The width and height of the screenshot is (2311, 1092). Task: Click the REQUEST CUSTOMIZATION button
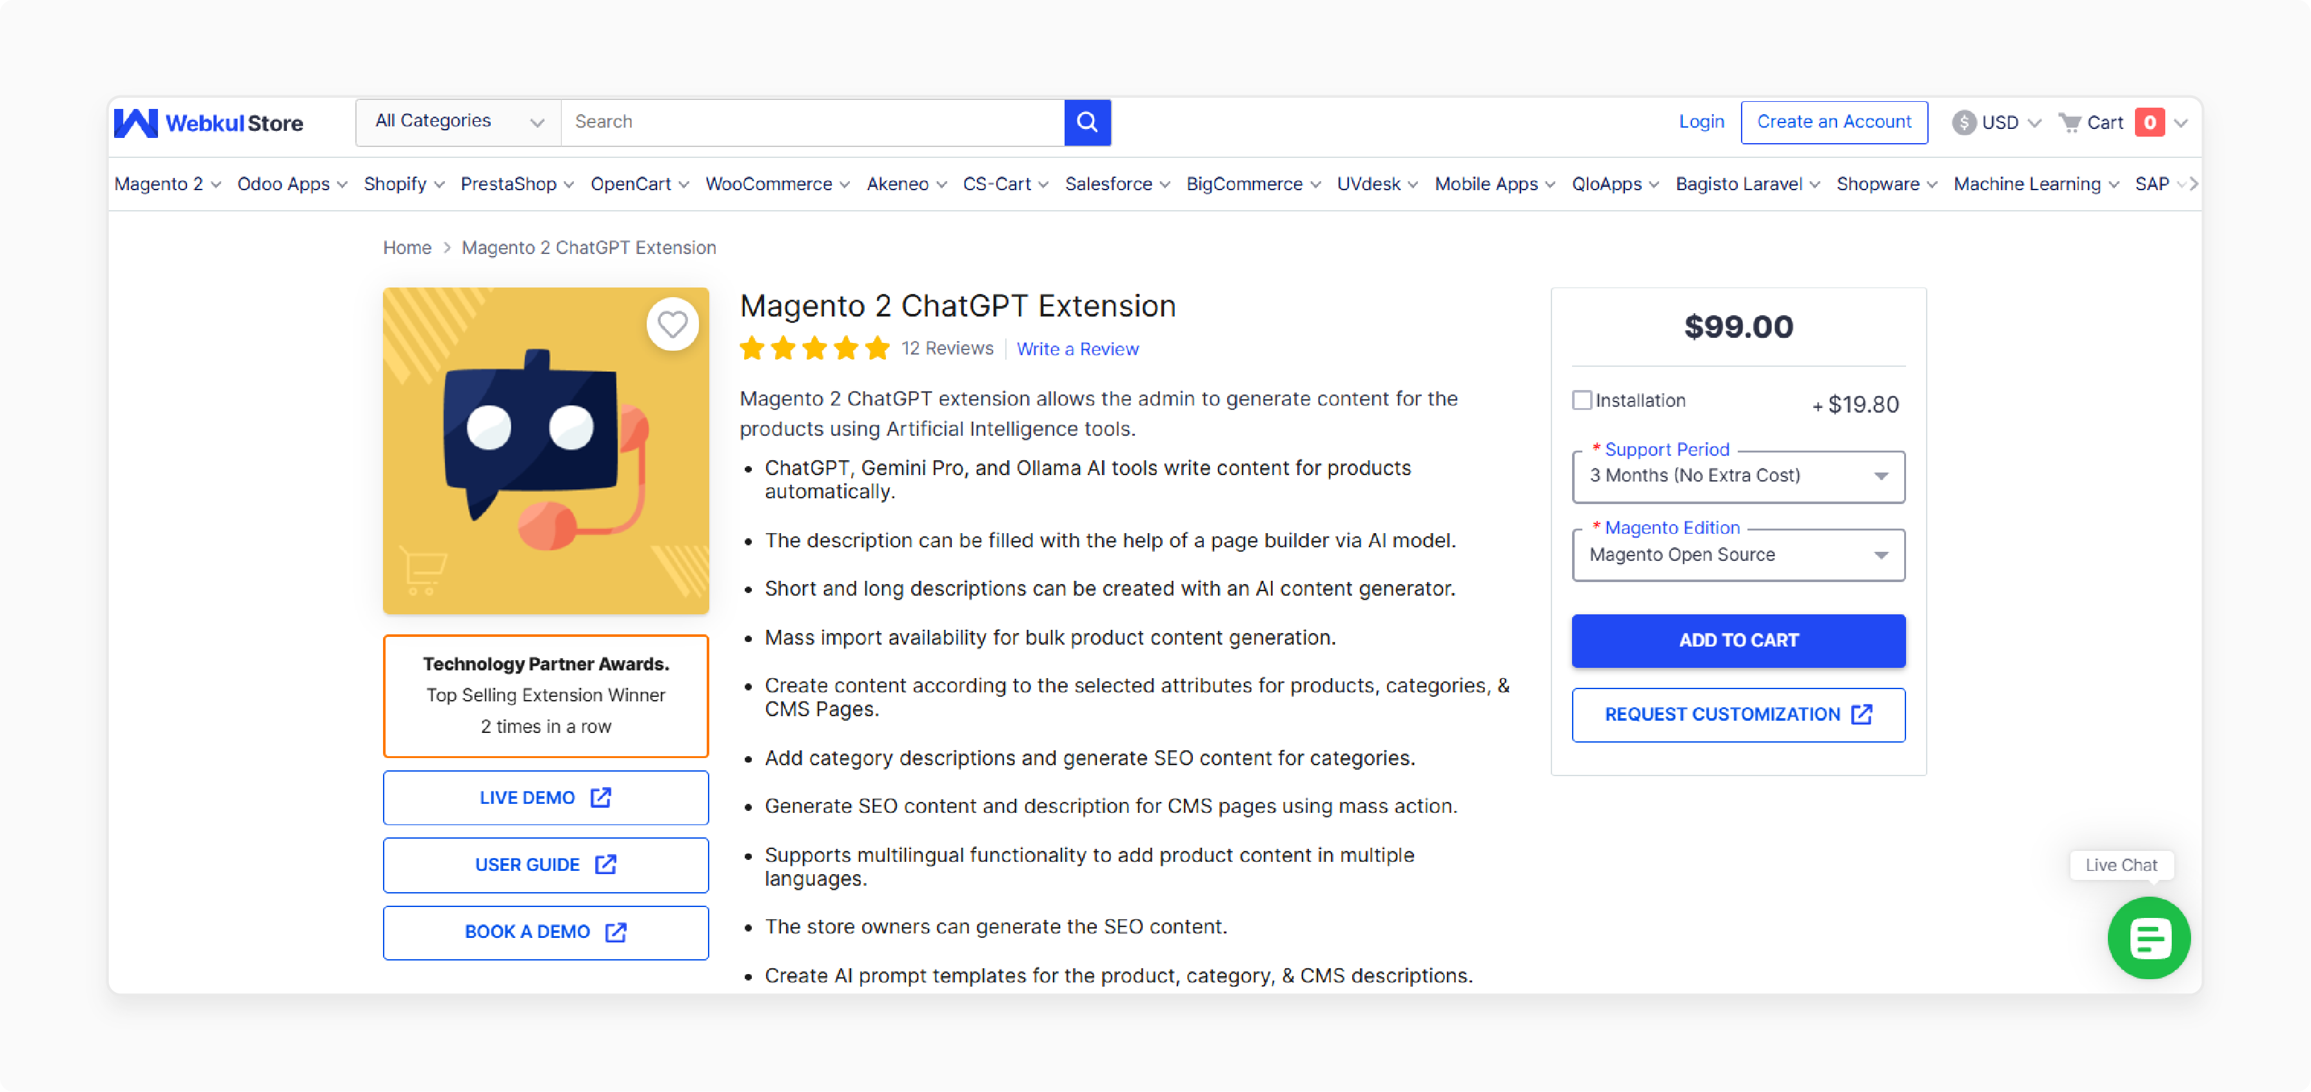point(1738,714)
